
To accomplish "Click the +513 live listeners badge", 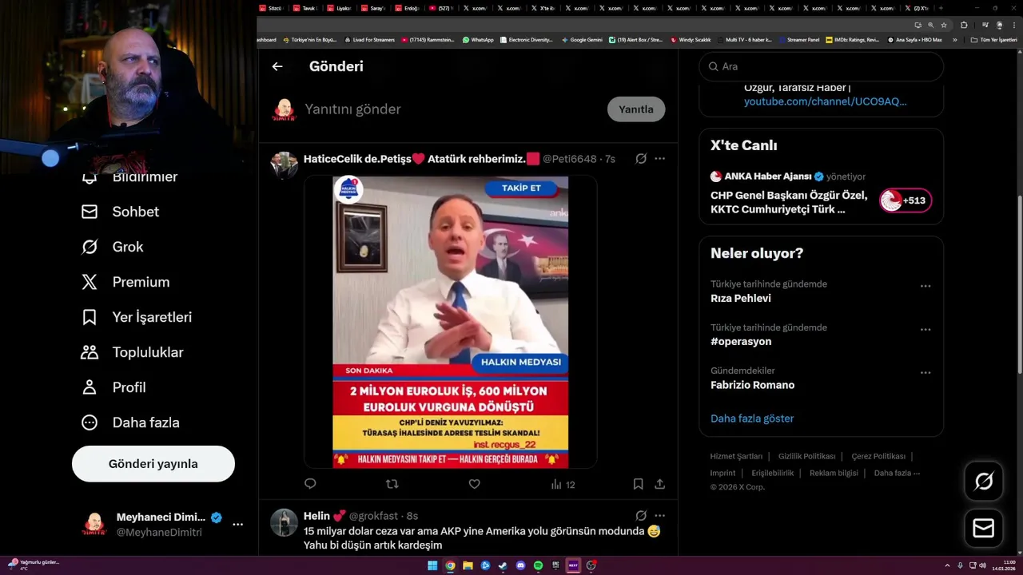I will (x=906, y=200).
